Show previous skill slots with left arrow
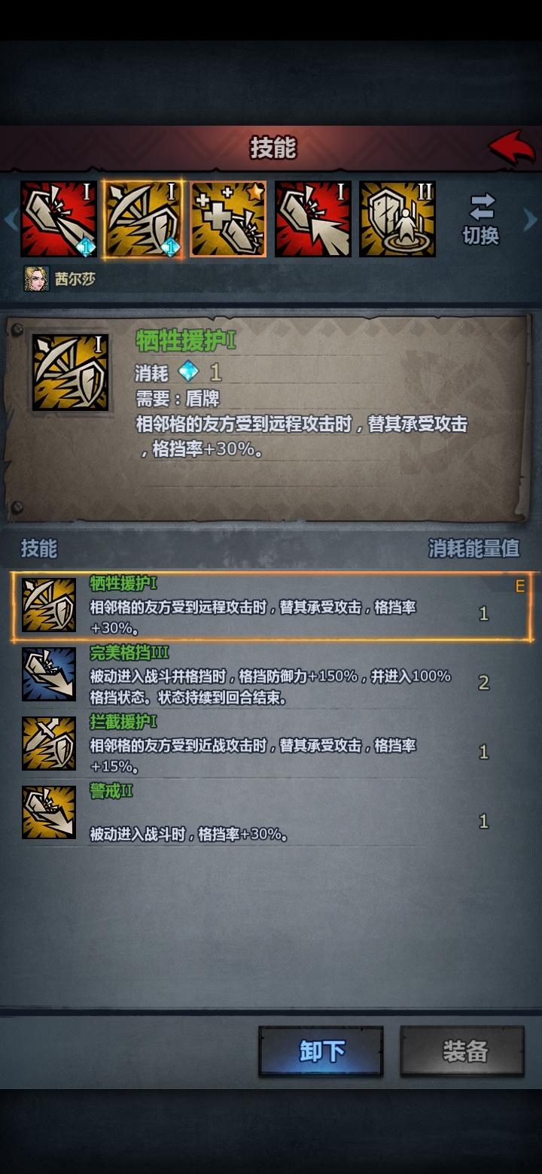Screen dimensions: 542x1174 pyautogui.click(x=10, y=220)
